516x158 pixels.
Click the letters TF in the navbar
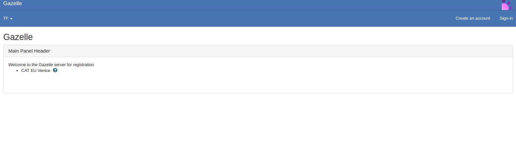6,18
